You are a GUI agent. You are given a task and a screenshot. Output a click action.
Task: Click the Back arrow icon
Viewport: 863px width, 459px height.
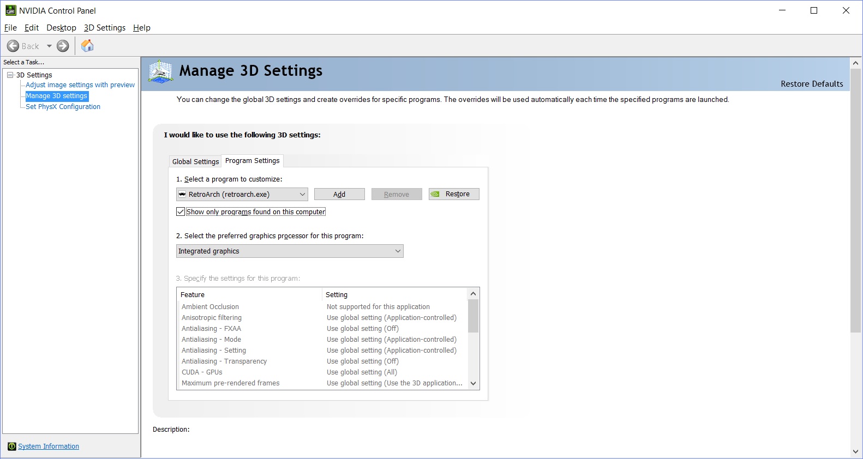coord(13,46)
